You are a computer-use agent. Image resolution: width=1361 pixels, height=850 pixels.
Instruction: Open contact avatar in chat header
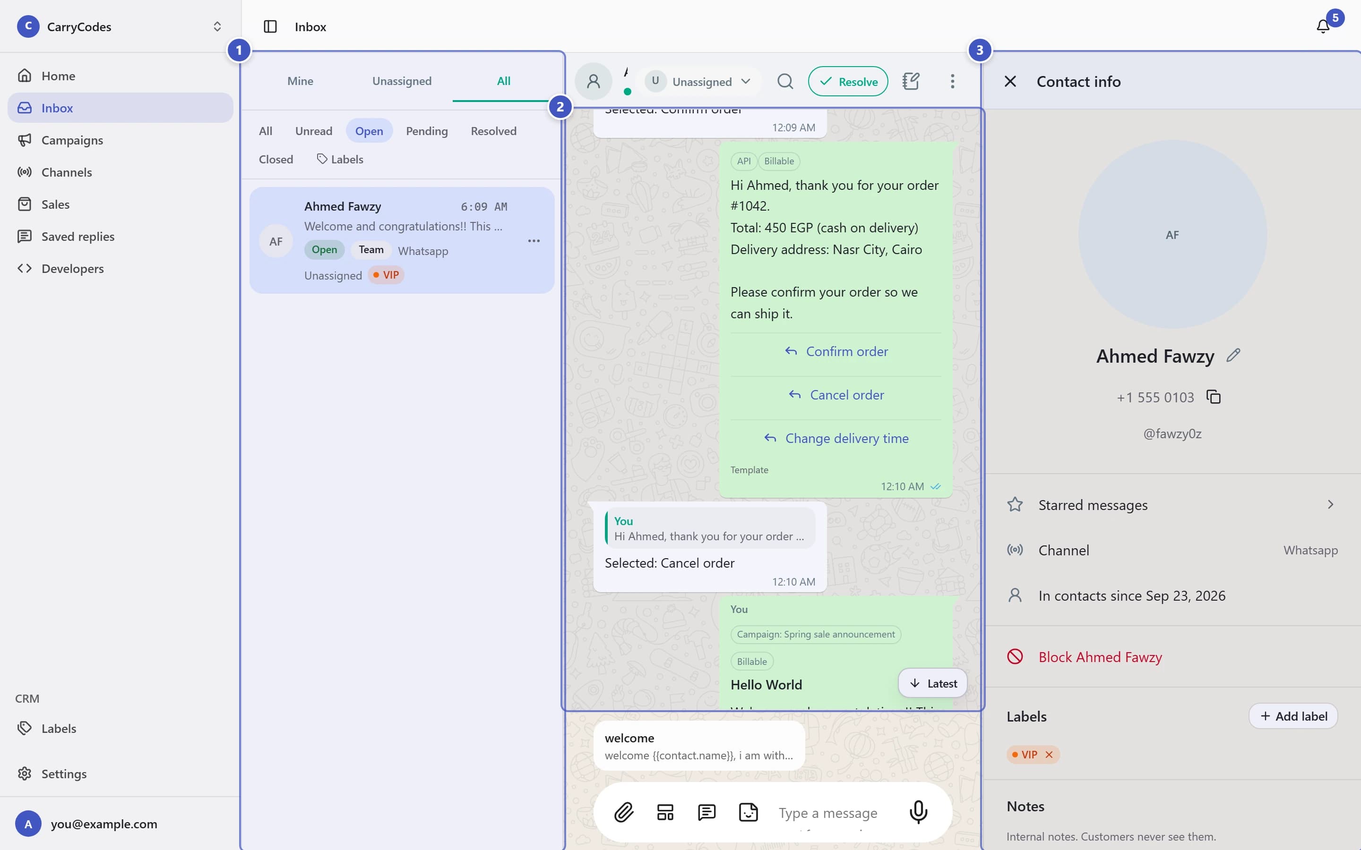(594, 82)
